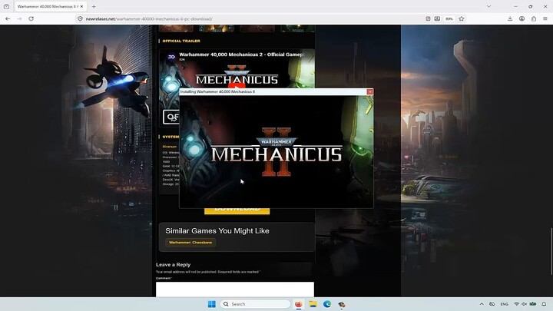553x311 pixels.
Task: Click the browser forward arrow
Action: pyautogui.click(x=19, y=18)
